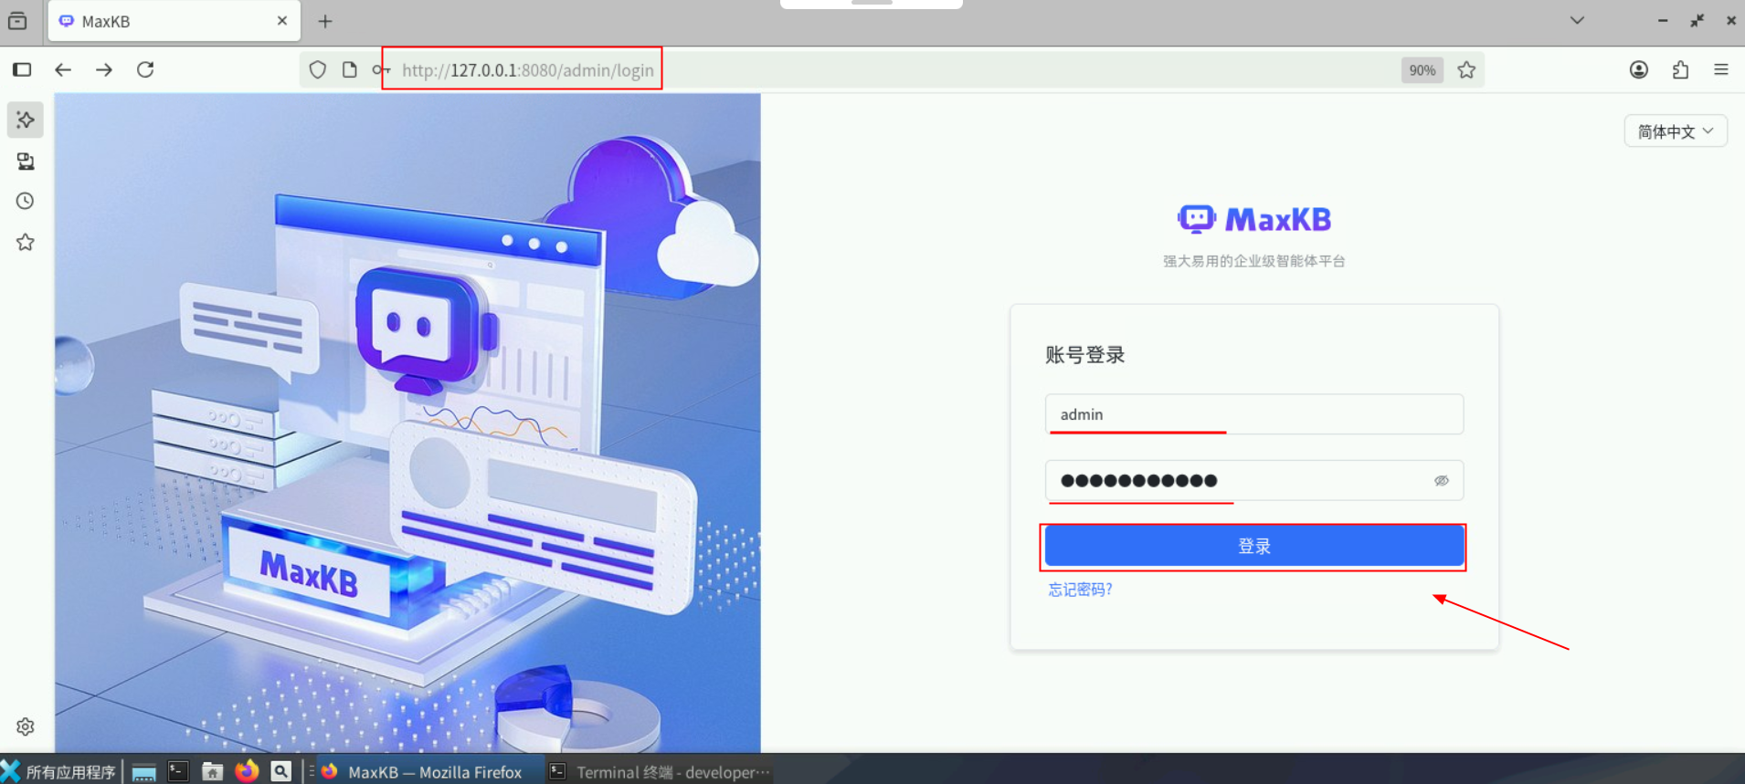Click the tab overview icon at top-left
Viewport: 1745px width, 784px height.
click(x=17, y=21)
